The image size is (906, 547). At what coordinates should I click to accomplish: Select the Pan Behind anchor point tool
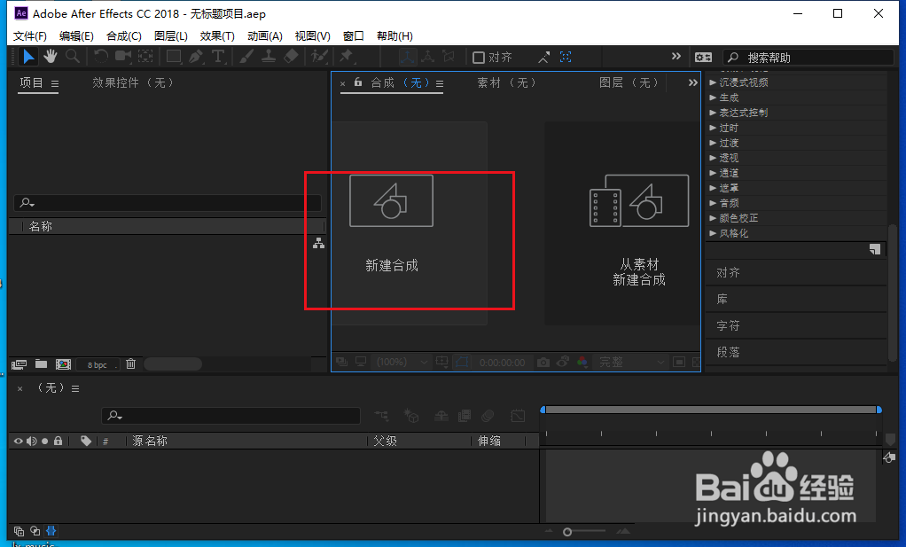[145, 57]
